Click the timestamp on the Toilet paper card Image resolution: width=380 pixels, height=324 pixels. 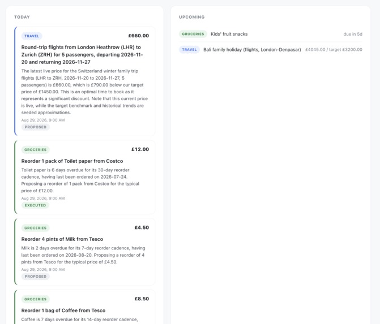pos(43,198)
